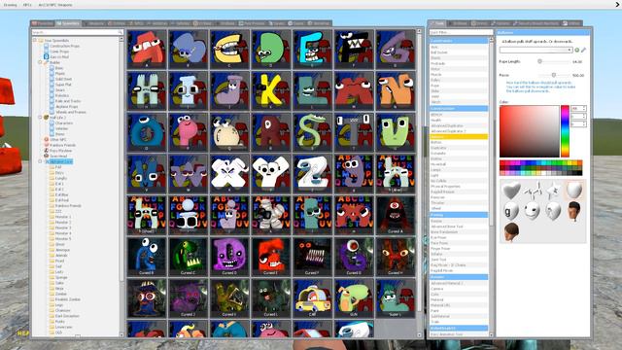
Task: Click the spawnlist search magnifier icon
Action: point(121,32)
